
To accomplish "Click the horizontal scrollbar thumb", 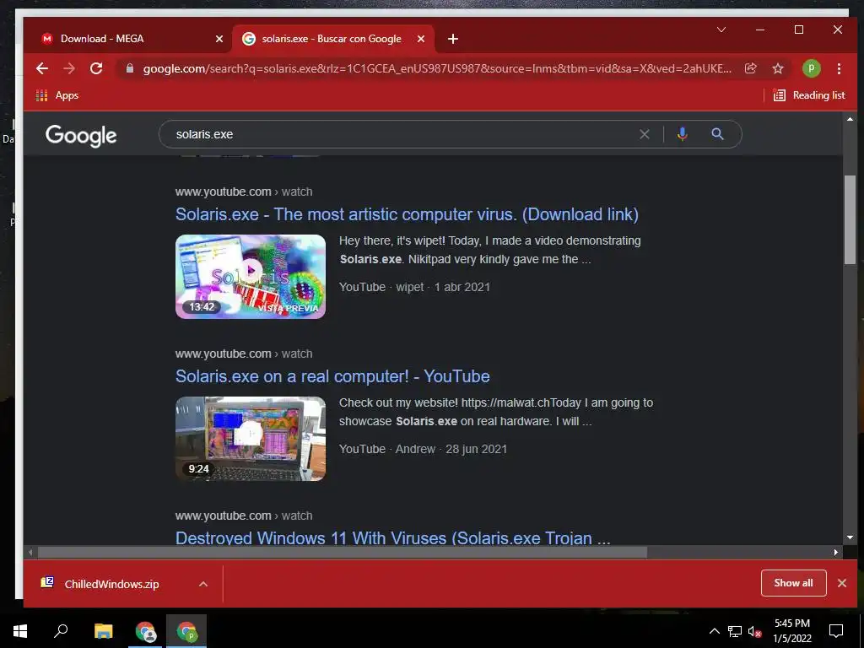I will (343, 552).
